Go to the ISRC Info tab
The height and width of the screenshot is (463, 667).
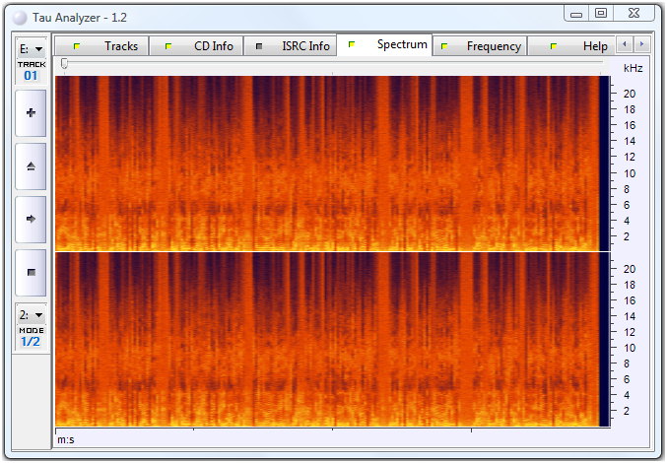tap(291, 46)
